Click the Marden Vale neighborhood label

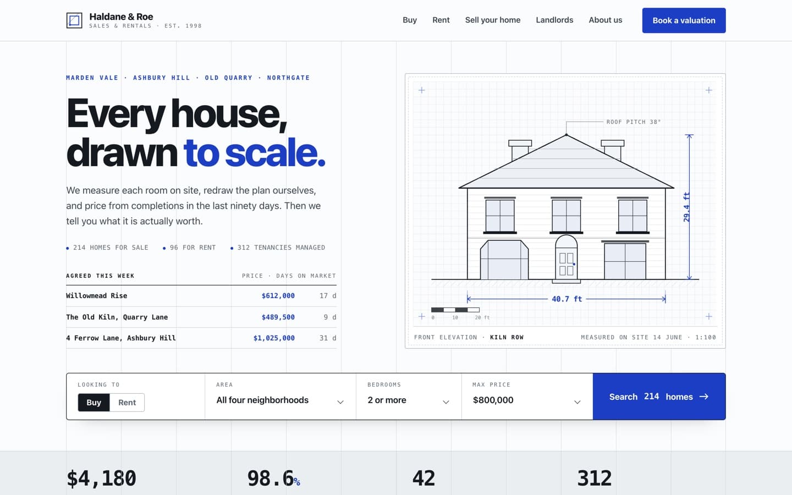(92, 78)
